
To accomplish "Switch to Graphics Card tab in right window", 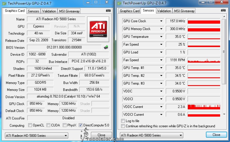I will [130, 11].
